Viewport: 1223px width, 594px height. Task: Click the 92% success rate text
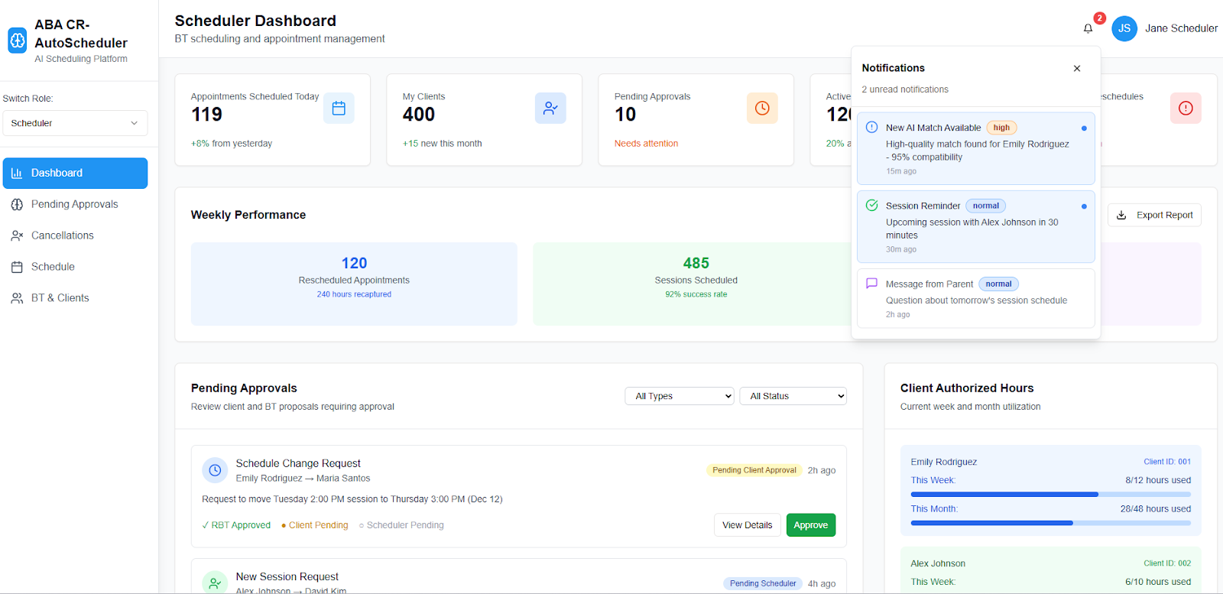pos(696,294)
